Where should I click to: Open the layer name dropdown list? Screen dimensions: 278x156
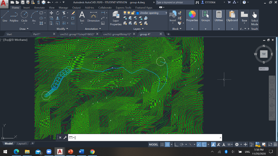[166, 13]
